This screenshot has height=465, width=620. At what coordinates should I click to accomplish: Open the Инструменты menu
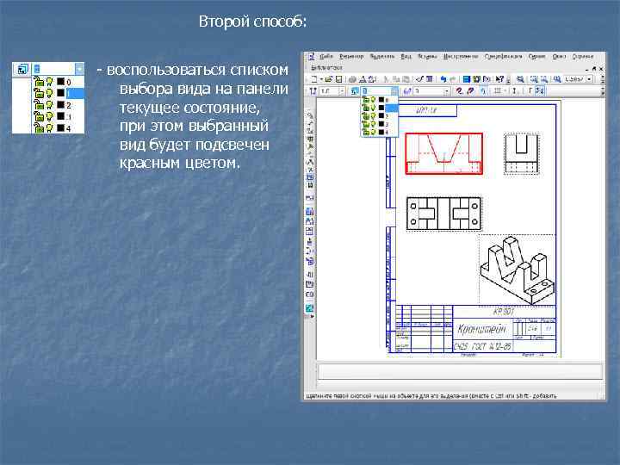[x=461, y=57]
